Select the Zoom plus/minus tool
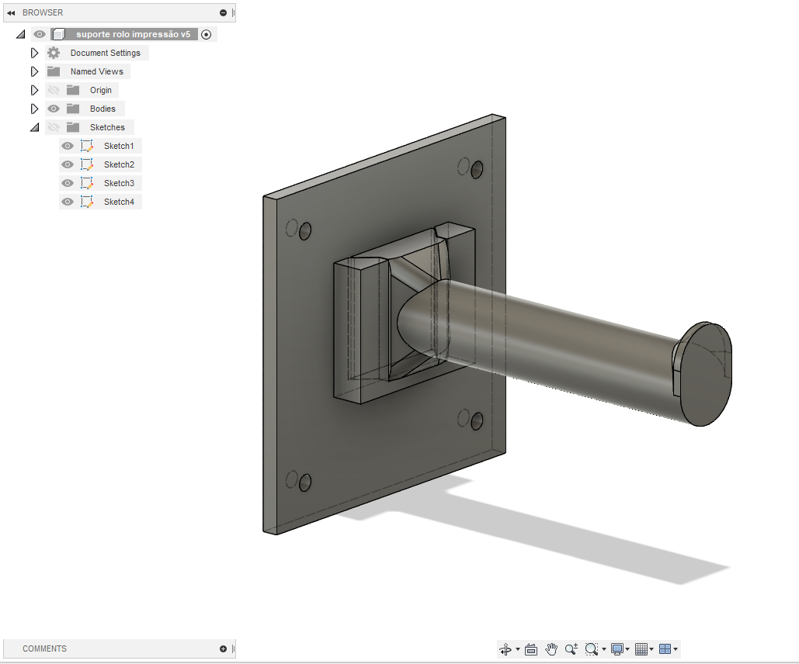The width and height of the screenshot is (799, 664). (571, 648)
